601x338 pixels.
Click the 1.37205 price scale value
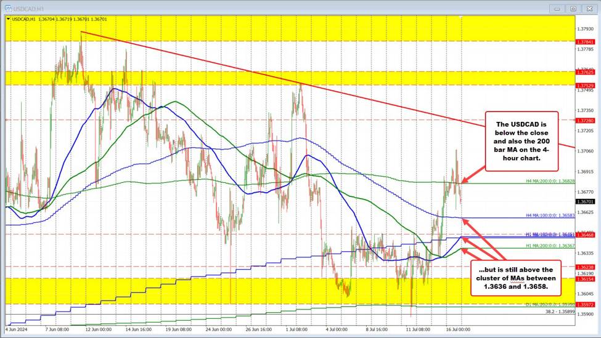[x=585, y=131]
